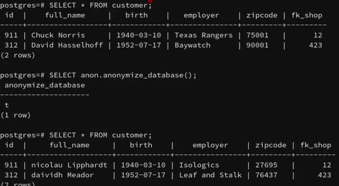Click the anonymize_database result column header
The image size is (339, 186).
coord(45,85)
